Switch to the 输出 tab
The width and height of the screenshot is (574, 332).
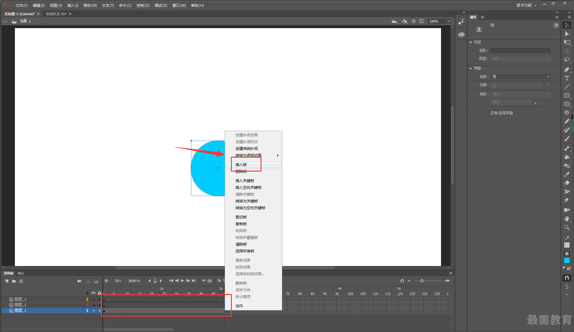pyautogui.click(x=21, y=273)
